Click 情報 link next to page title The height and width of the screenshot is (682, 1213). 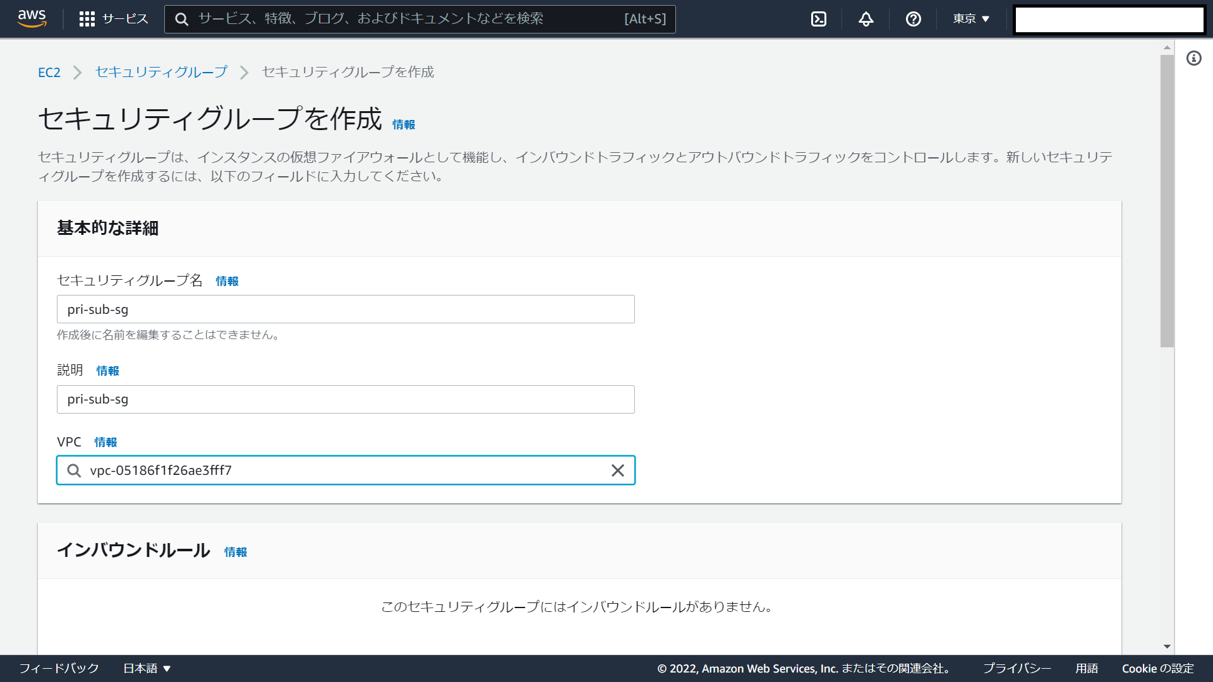(x=403, y=125)
